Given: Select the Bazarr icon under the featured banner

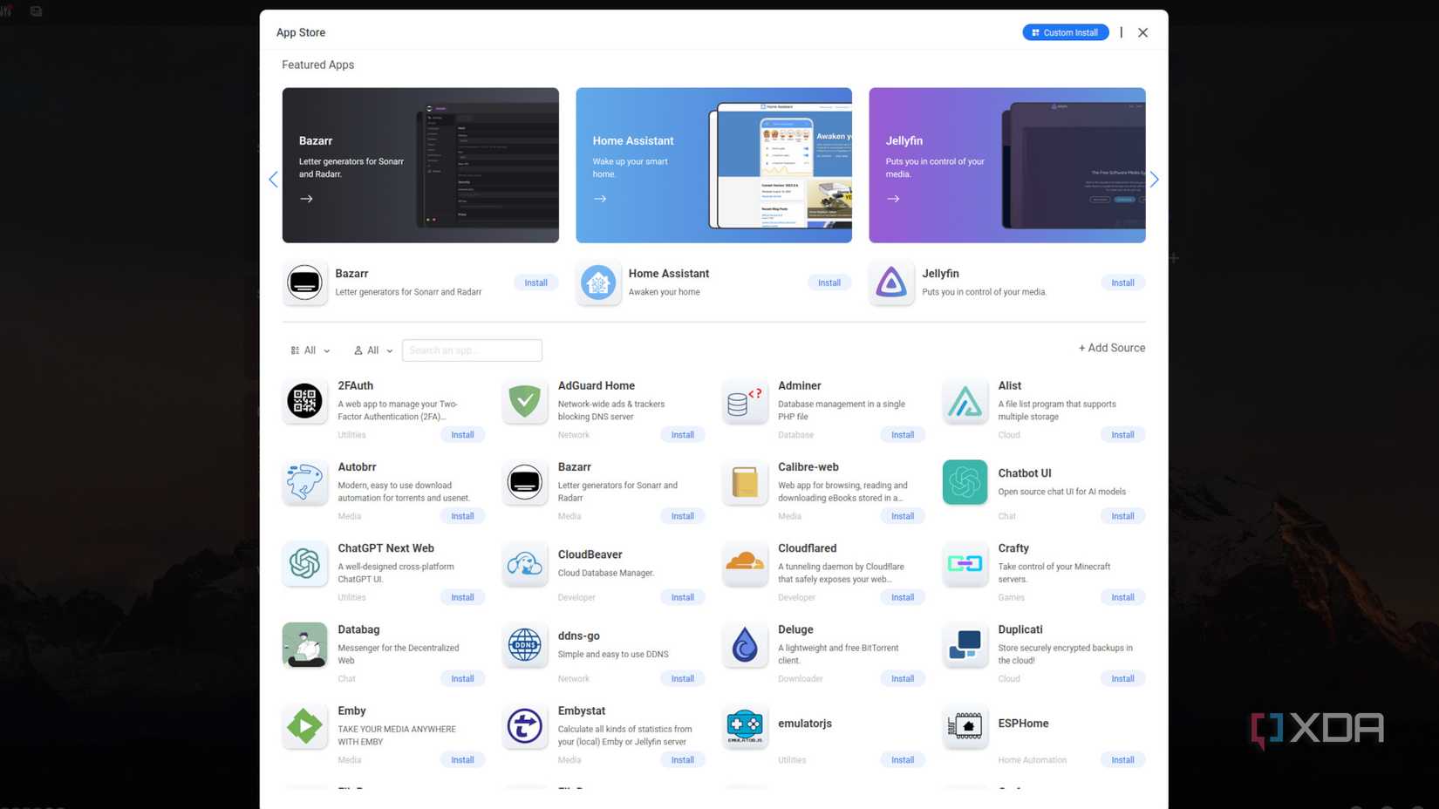Looking at the screenshot, I should coord(304,282).
